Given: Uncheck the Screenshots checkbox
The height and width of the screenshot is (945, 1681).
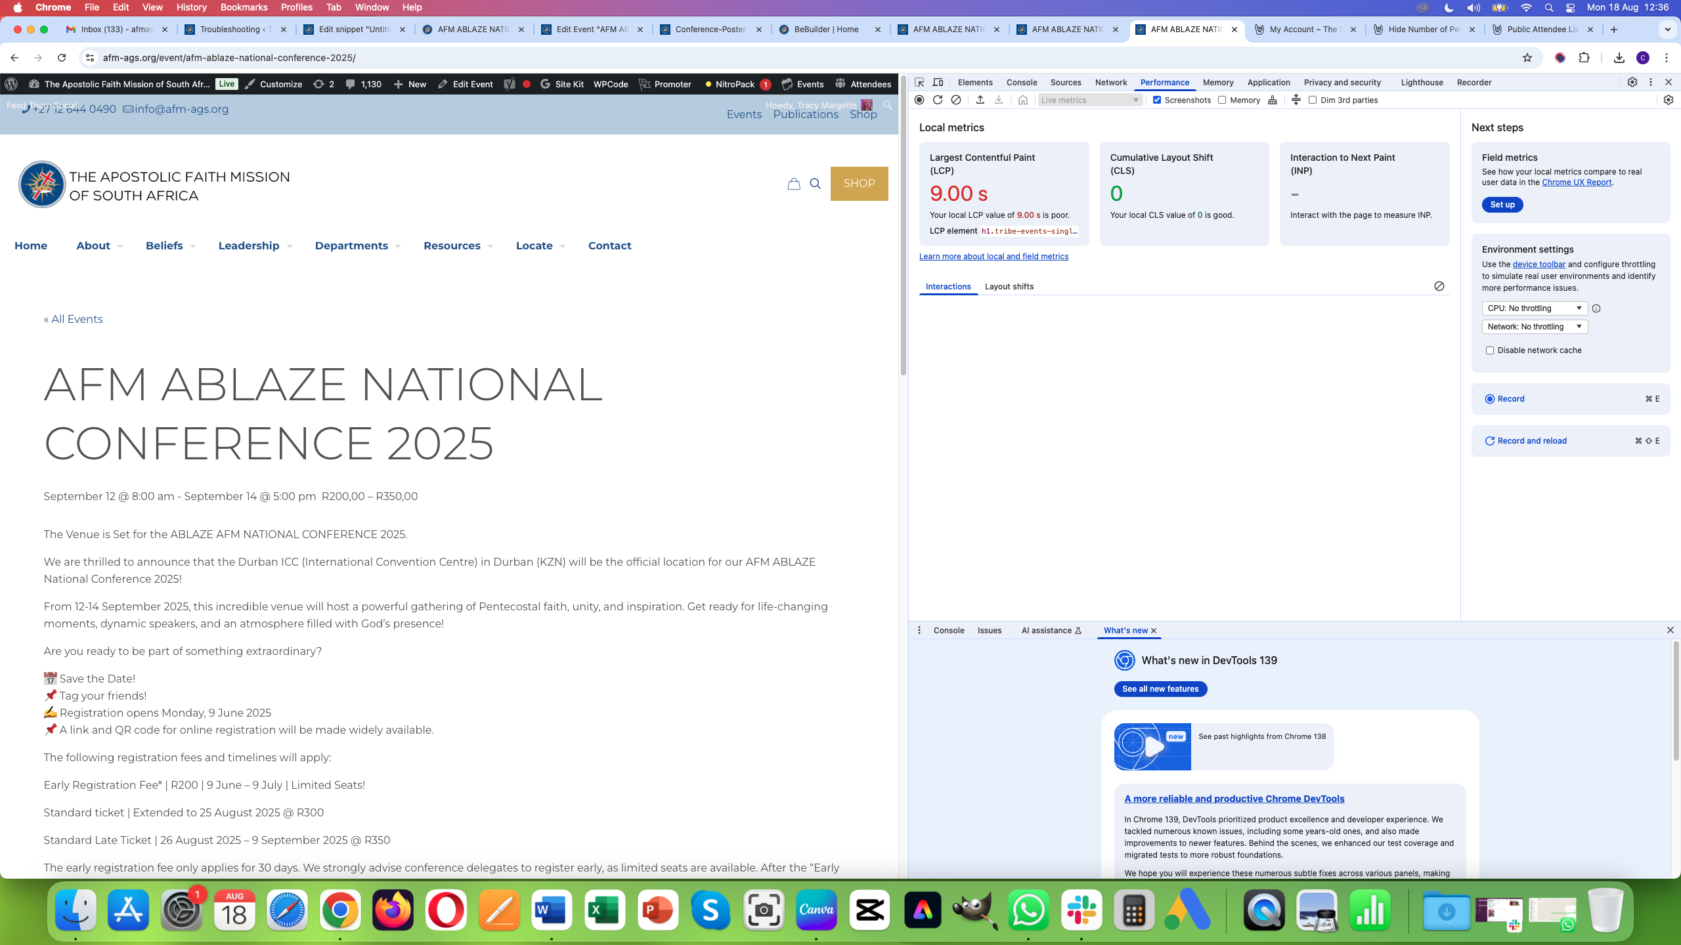Looking at the screenshot, I should pyautogui.click(x=1157, y=100).
